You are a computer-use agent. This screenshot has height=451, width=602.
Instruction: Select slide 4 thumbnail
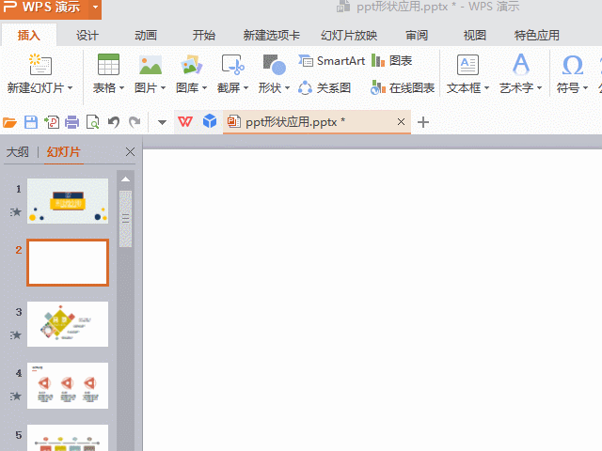[x=68, y=385]
